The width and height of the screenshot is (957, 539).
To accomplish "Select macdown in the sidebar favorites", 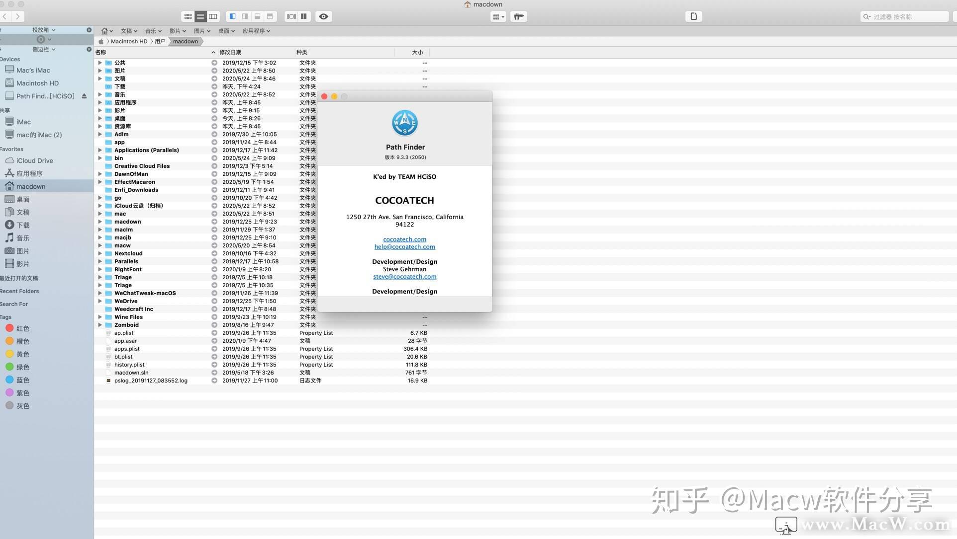I will [x=31, y=186].
